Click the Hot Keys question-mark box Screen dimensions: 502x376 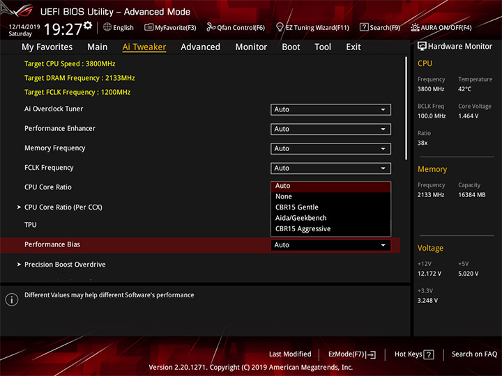pos(429,354)
